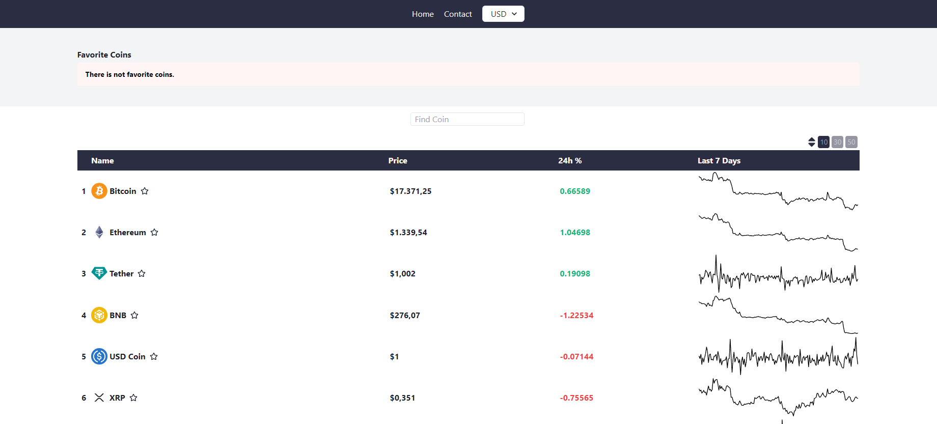Click the 24h % column header
Image resolution: width=937 pixels, height=424 pixels.
tap(570, 160)
